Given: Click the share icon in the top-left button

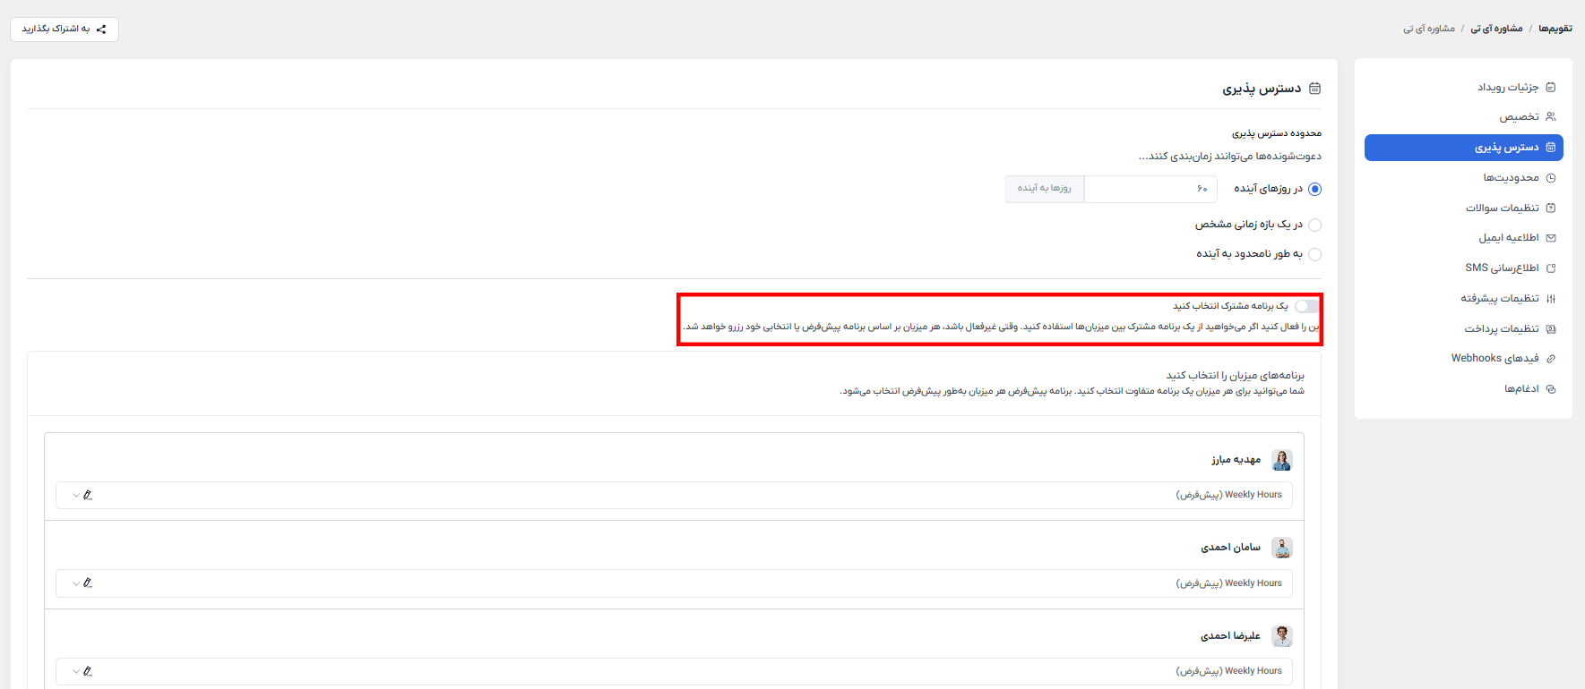Looking at the screenshot, I should [101, 30].
